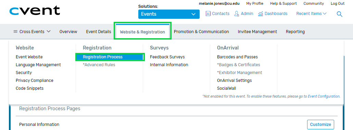The image size is (353, 130).
Task: Select SocialWall
Action: (x=226, y=88)
